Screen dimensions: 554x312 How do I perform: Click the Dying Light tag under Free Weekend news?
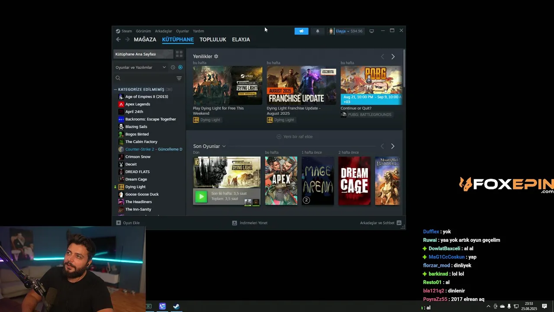tap(207, 120)
